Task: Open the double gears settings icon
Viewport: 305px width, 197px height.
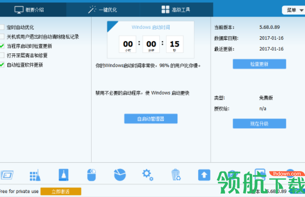Action: coord(148,175)
